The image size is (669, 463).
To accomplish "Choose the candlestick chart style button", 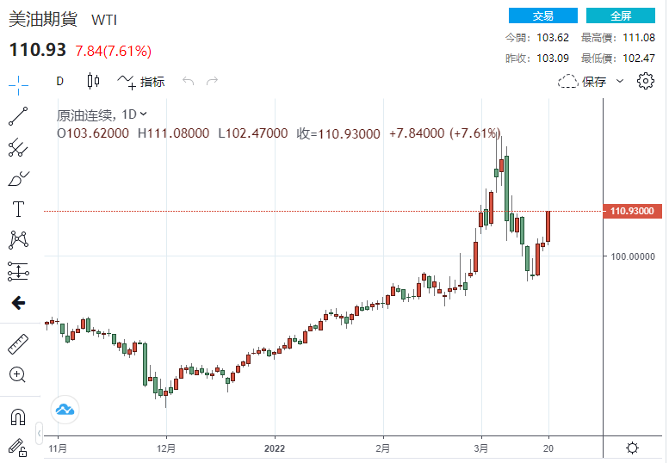I will 94,82.
